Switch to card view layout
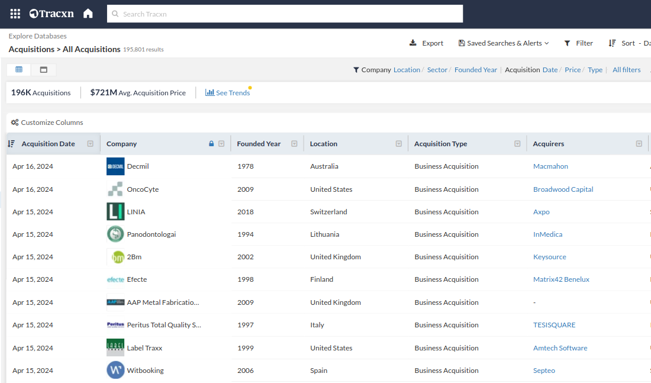The height and width of the screenshot is (383, 651). pyautogui.click(x=44, y=70)
